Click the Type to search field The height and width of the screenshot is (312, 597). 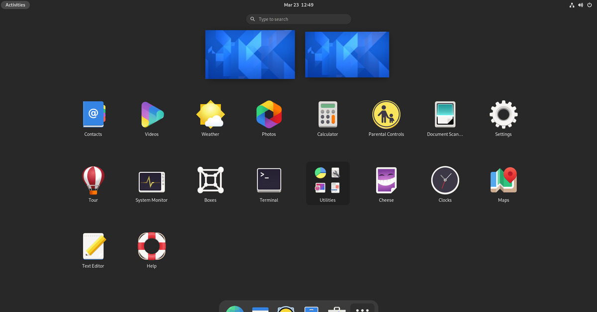click(x=298, y=19)
